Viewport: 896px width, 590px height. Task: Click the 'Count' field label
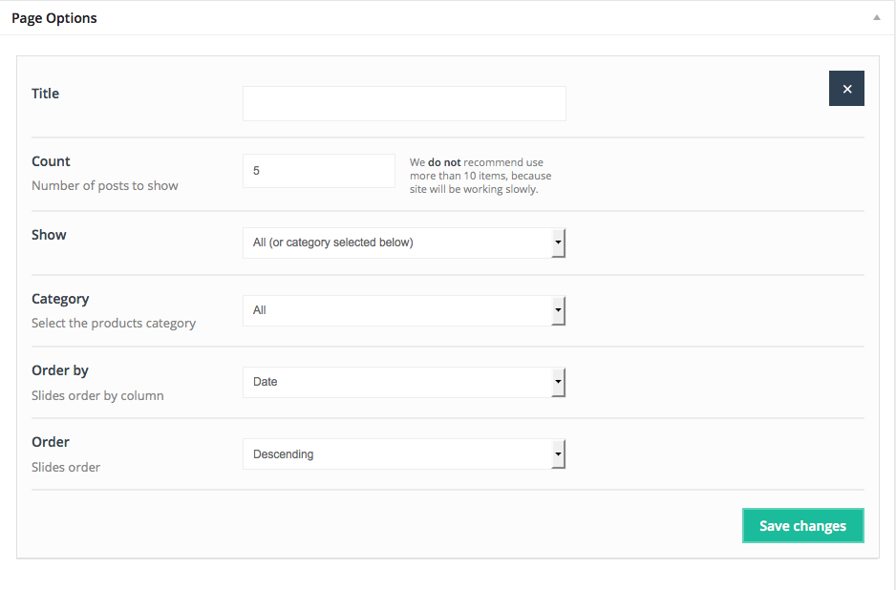click(x=52, y=161)
